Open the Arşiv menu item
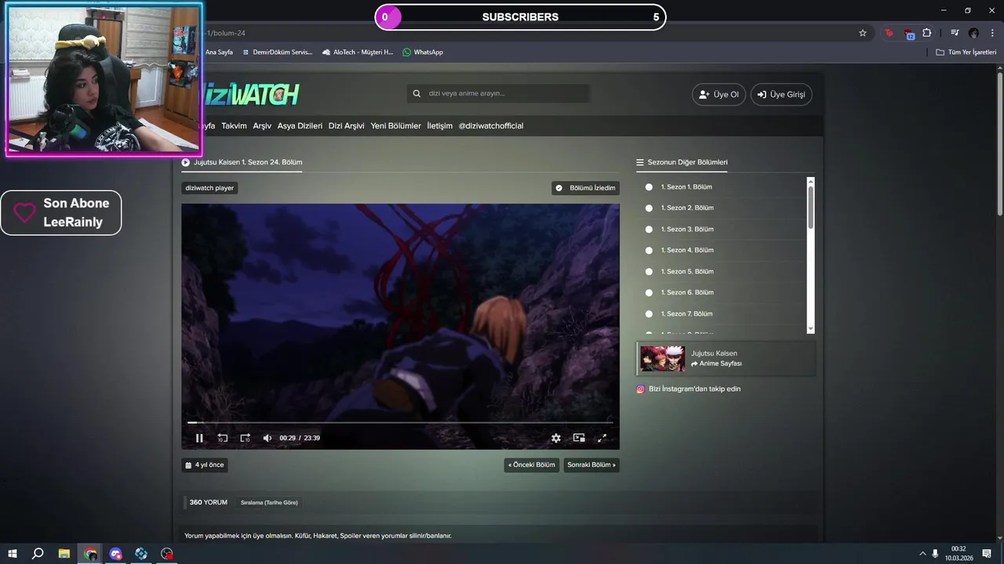 (262, 126)
